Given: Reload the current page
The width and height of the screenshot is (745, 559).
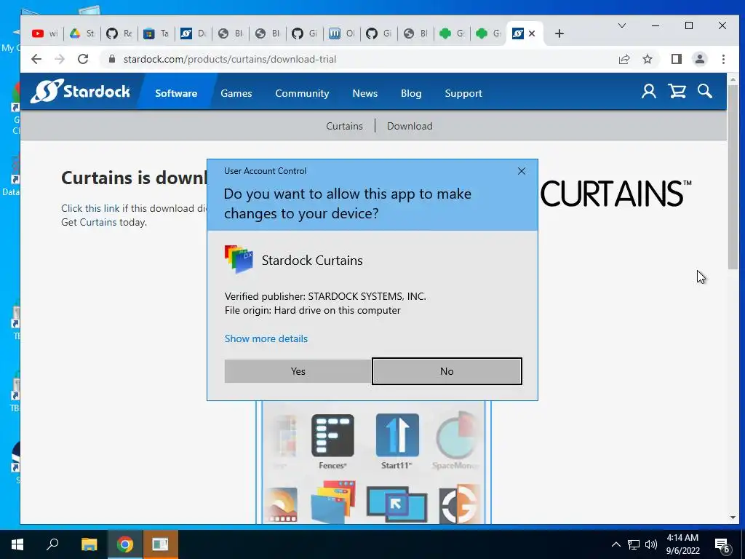Looking at the screenshot, I should [x=83, y=59].
